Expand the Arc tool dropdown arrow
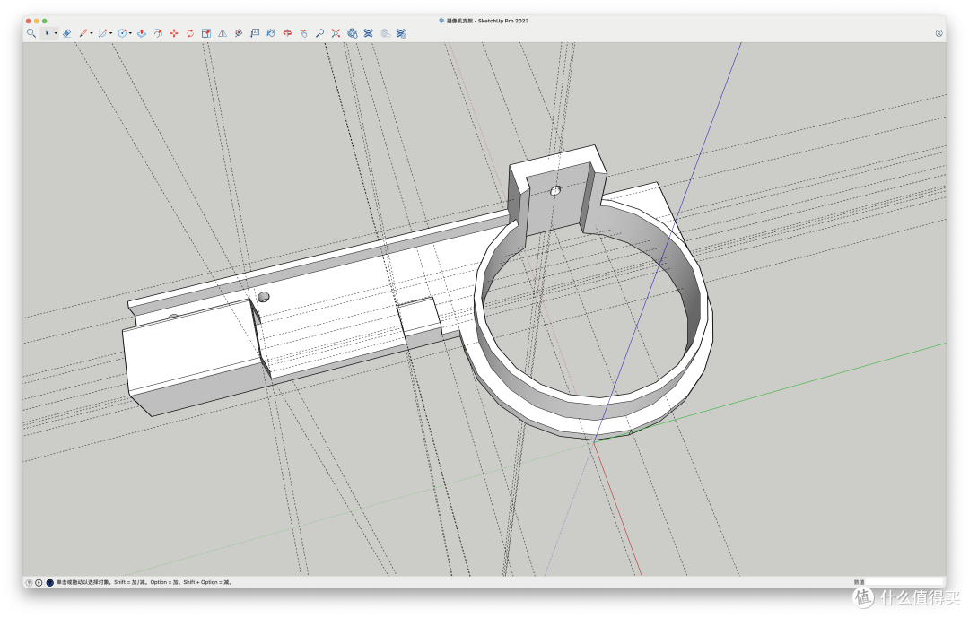The height and width of the screenshot is (618, 969). 110,33
